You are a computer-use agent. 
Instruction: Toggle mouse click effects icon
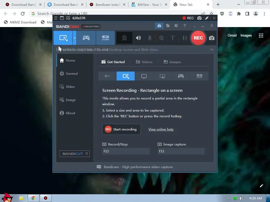(161, 38)
